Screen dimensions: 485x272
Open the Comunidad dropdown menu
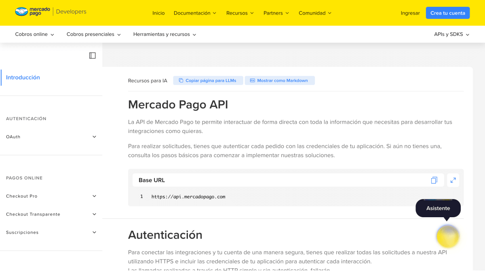coord(315,13)
